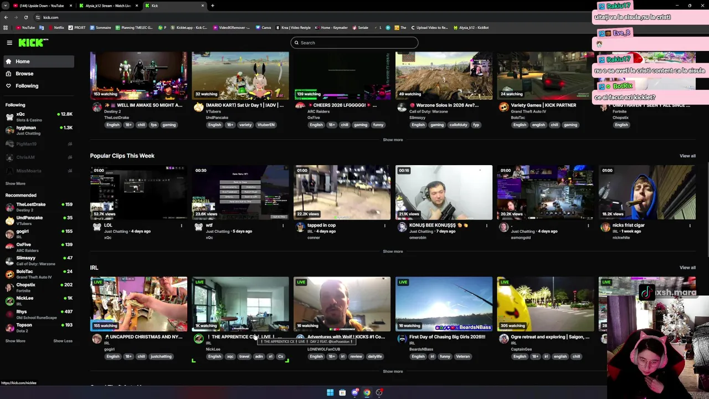
Task: Open kebab menu on the wtf clip
Action: pos(283,226)
